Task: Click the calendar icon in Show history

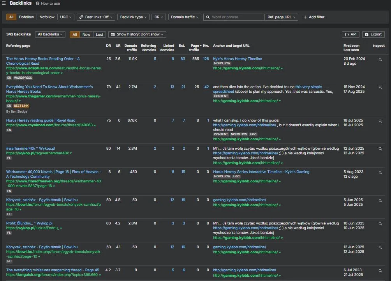Action: coord(113,34)
